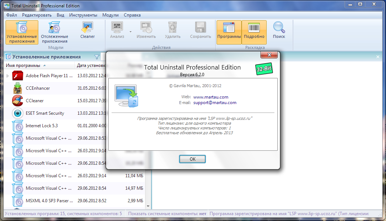Click 'Показать системные компоненты: нет' in status bar
Viewport: 386px width, 221px height.
point(167,214)
